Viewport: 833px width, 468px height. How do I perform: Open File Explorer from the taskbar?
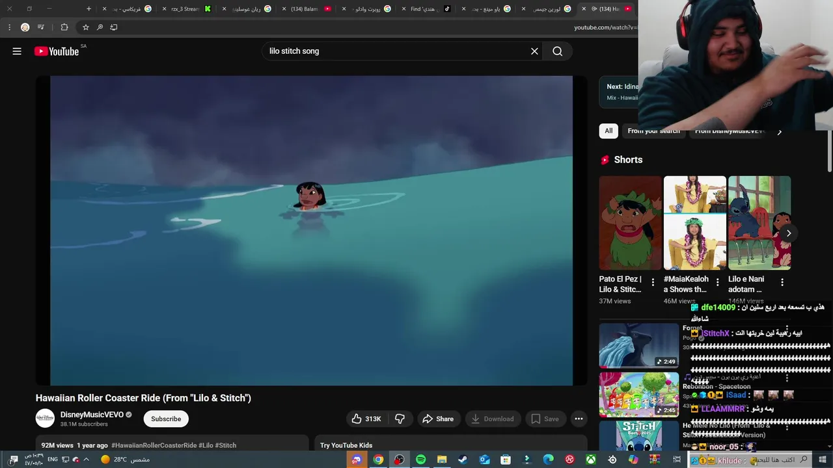click(442, 460)
